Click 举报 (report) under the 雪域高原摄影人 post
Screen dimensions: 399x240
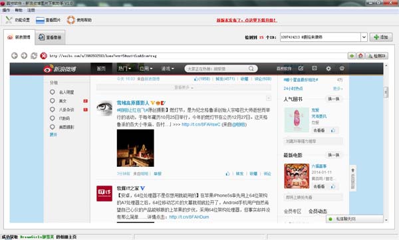[158, 174]
